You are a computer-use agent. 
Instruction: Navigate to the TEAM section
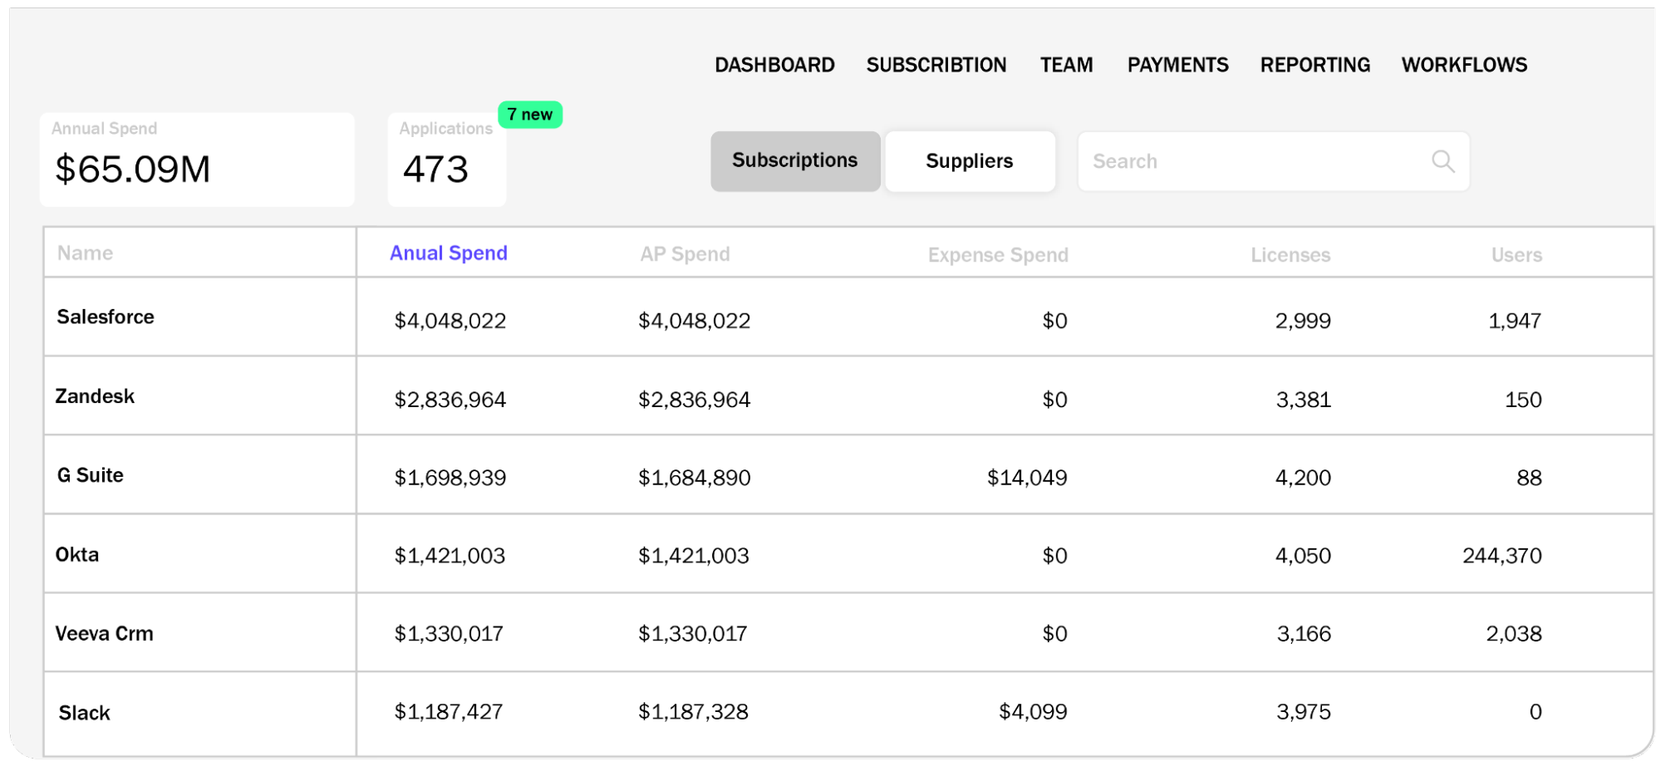point(1066,64)
